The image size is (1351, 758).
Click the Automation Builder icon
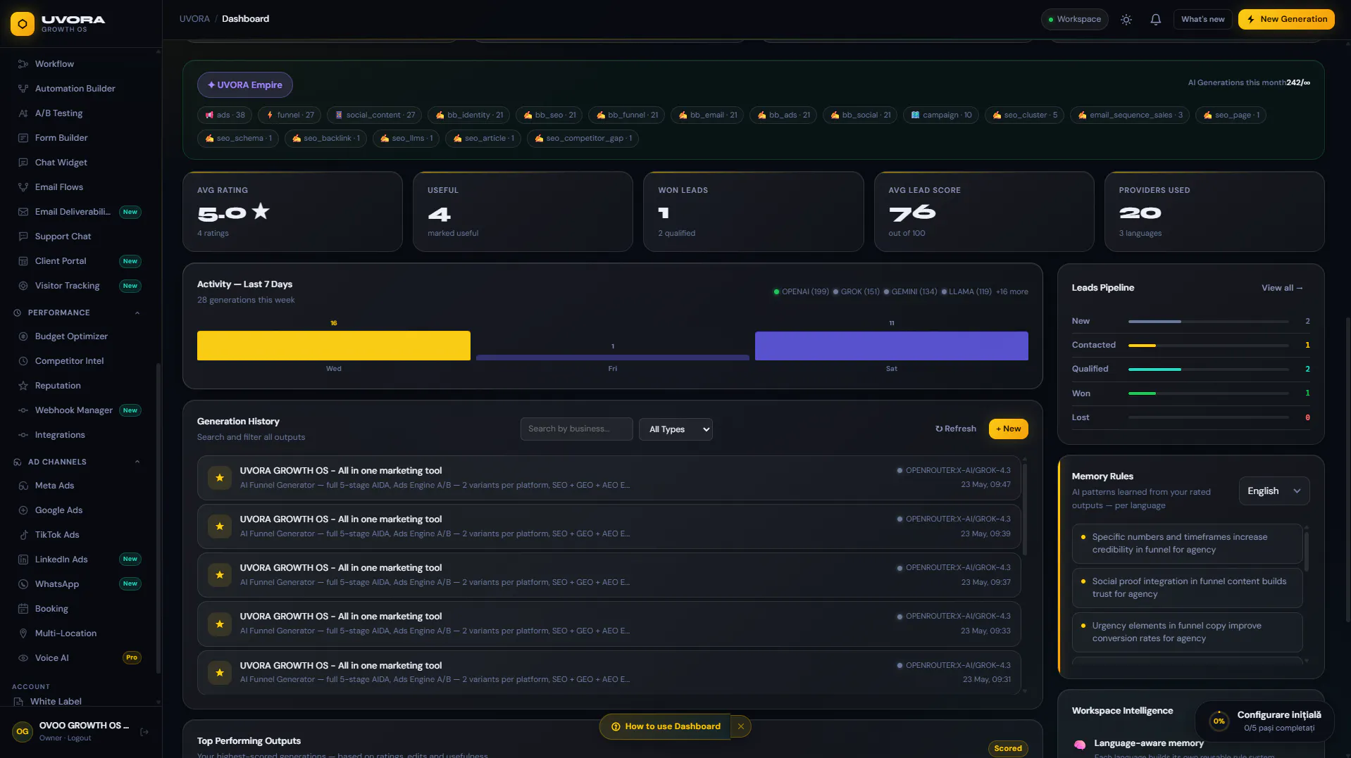(23, 89)
